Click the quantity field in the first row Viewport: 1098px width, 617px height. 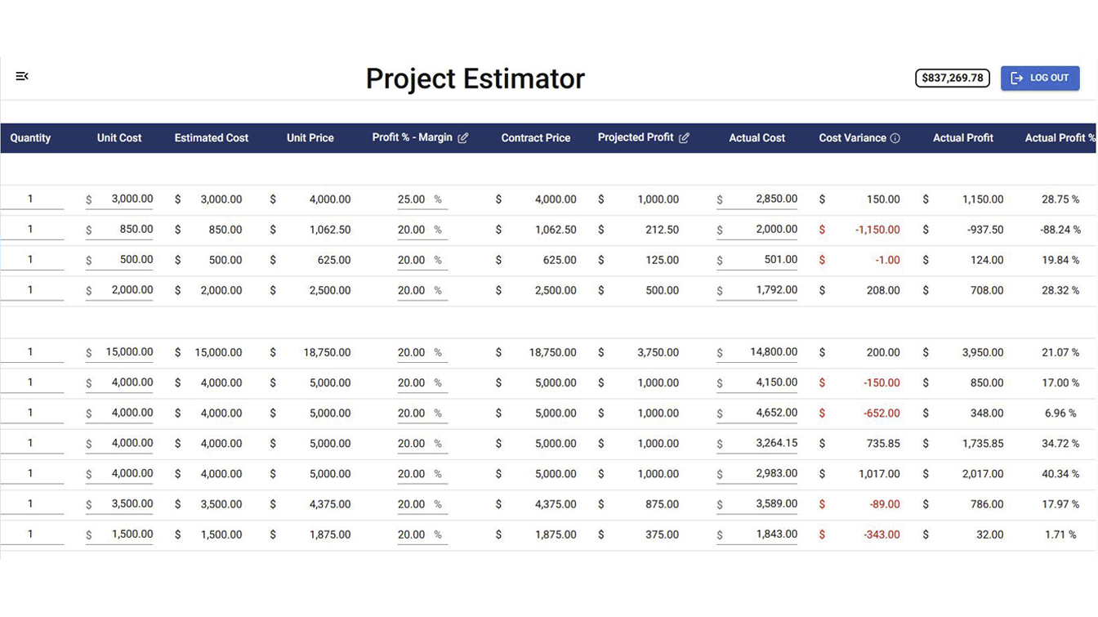tap(31, 199)
